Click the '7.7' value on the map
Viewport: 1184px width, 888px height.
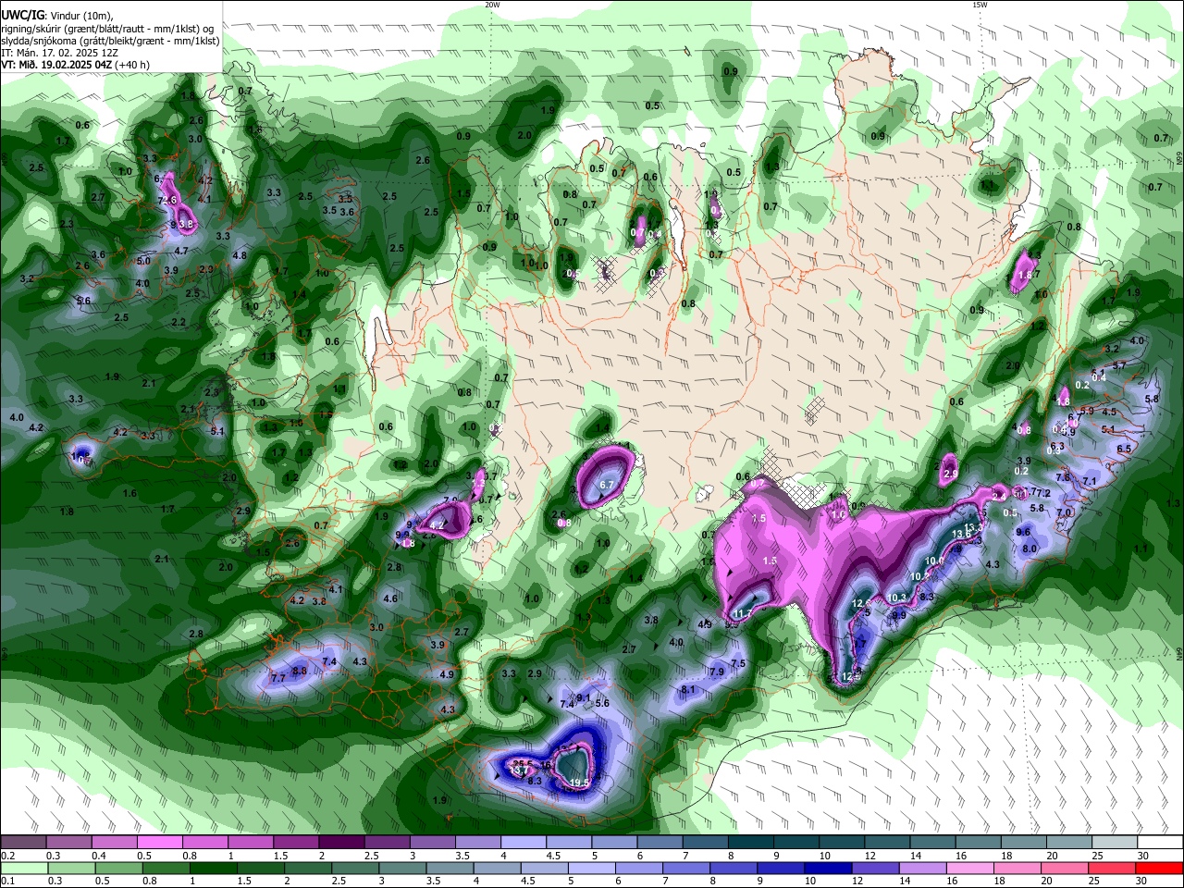[x=278, y=679]
